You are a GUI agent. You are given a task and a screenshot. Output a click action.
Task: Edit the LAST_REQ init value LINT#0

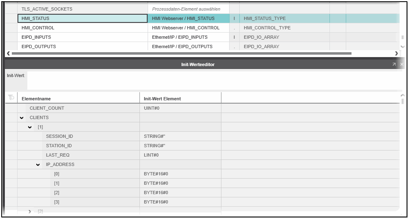click(x=180, y=155)
